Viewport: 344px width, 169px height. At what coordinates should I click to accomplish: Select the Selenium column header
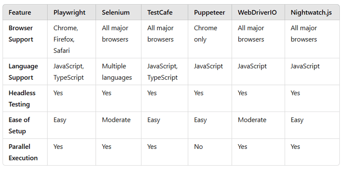point(116,12)
